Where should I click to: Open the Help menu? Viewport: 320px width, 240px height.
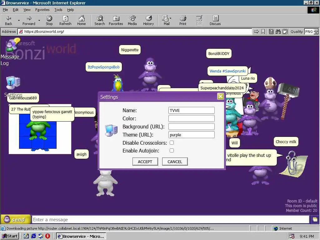pos(70,10)
